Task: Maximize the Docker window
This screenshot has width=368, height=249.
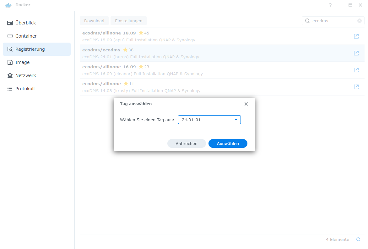Action: click(350, 5)
